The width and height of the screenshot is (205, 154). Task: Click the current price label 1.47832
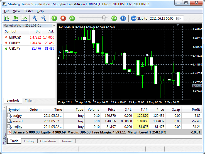pyautogui.click(x=197, y=86)
